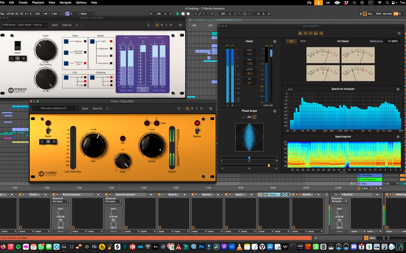Toggle the Quad Compressor device activator
Image resolution: width=406 pixels, height=253 pixels.
[x=107, y=195]
